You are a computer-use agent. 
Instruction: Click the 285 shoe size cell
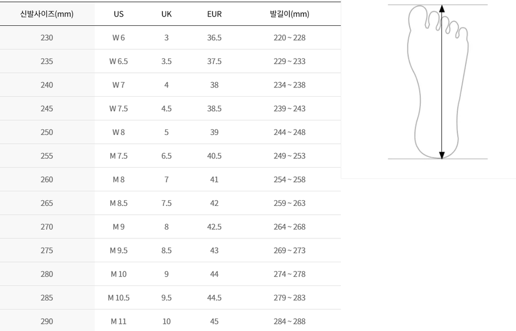point(47,298)
